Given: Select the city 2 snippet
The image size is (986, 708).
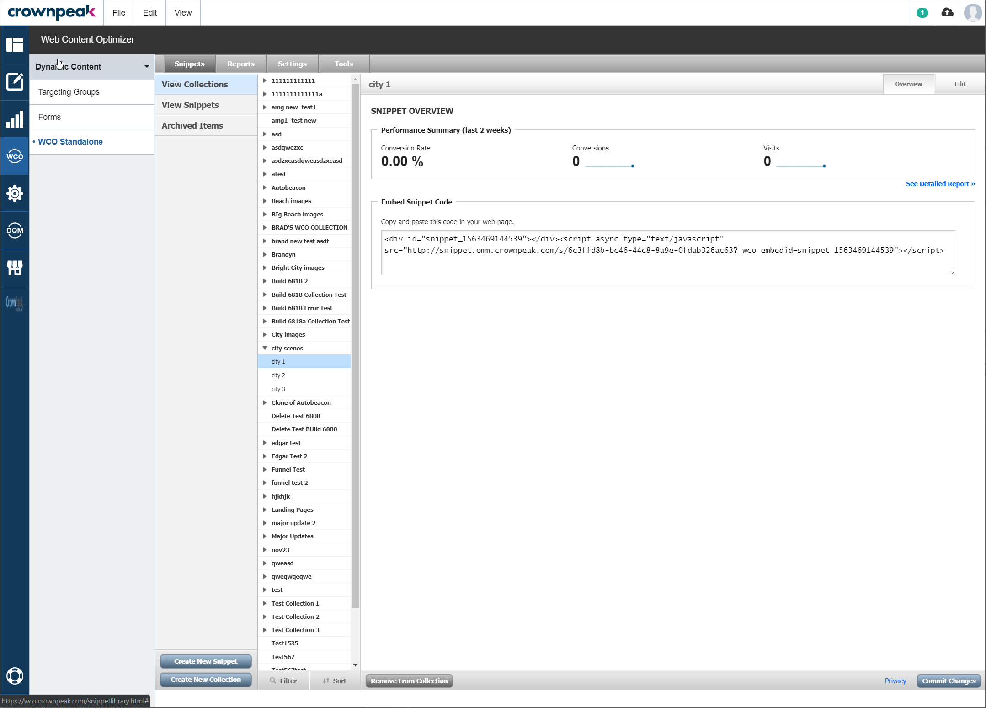Looking at the screenshot, I should (x=278, y=375).
